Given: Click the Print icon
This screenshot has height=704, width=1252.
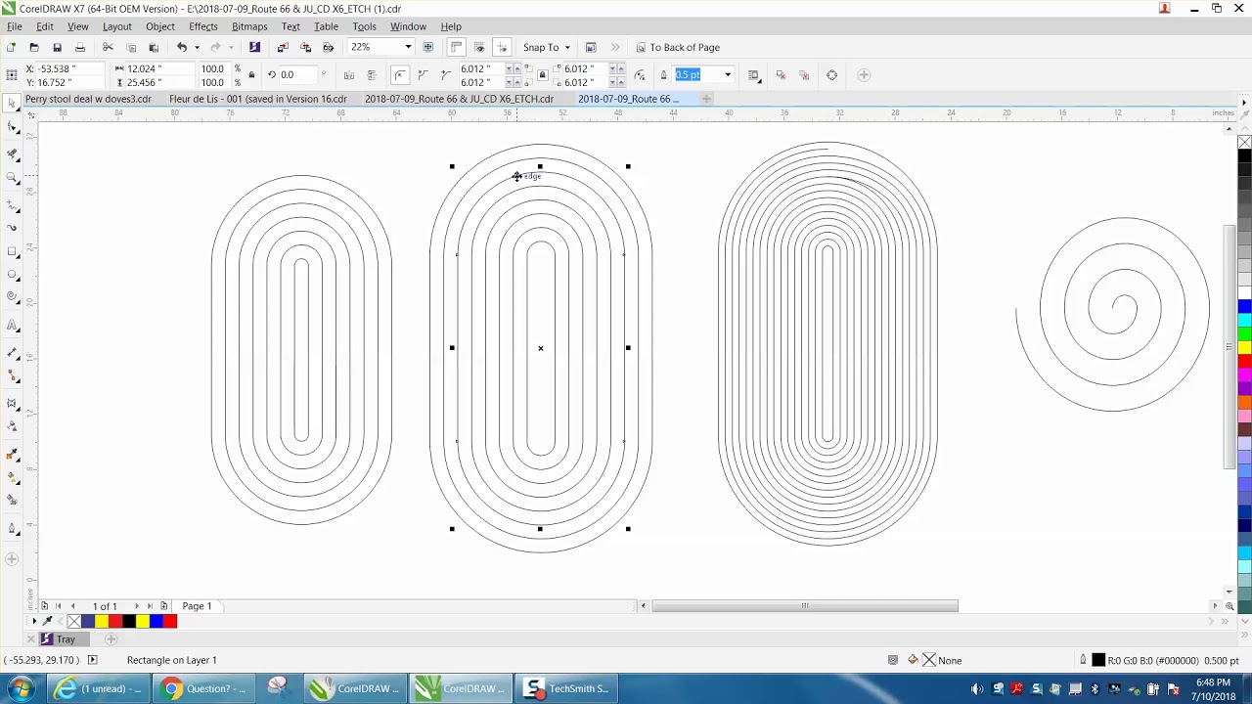Looking at the screenshot, I should coord(80,47).
